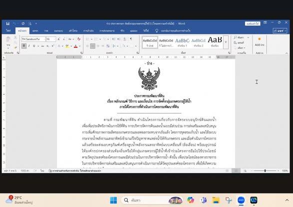Open the Add-ins orange icon
This screenshot has height=207, width=293.
click(260, 39)
